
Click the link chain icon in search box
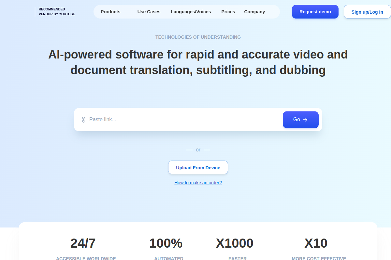click(83, 120)
